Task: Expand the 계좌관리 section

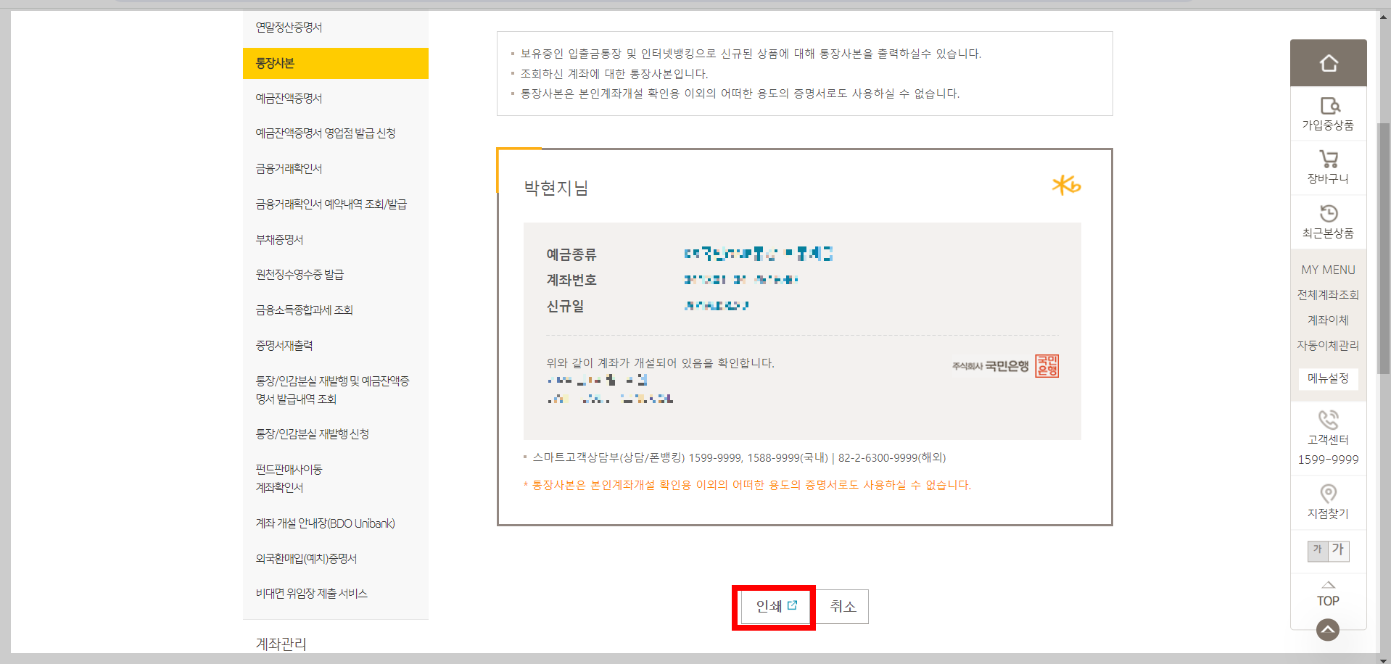Action: [x=281, y=644]
